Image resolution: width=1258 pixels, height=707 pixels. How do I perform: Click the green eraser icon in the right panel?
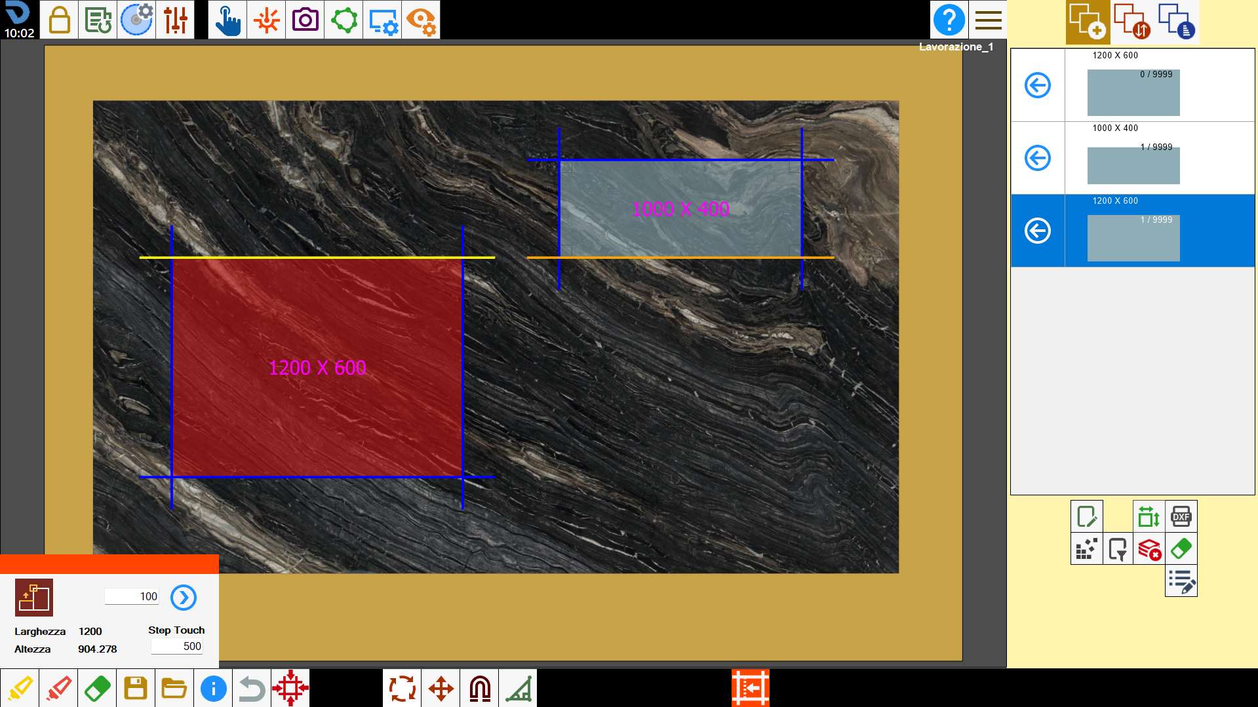click(x=1181, y=548)
